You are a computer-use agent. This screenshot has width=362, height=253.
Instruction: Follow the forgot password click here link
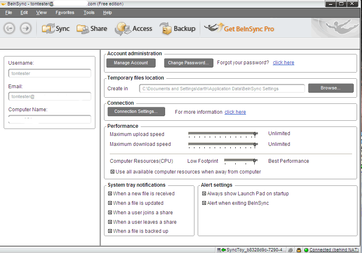click(x=283, y=63)
